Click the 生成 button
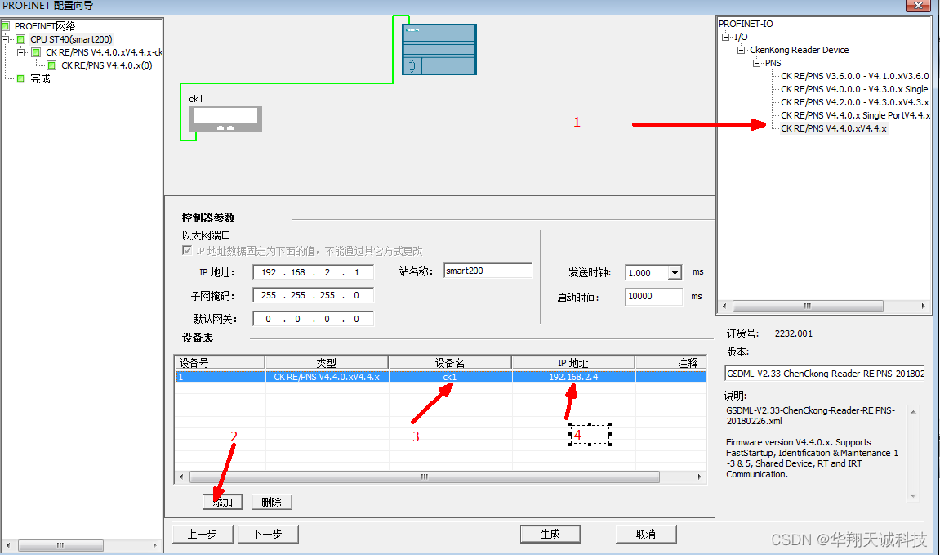 (550, 534)
